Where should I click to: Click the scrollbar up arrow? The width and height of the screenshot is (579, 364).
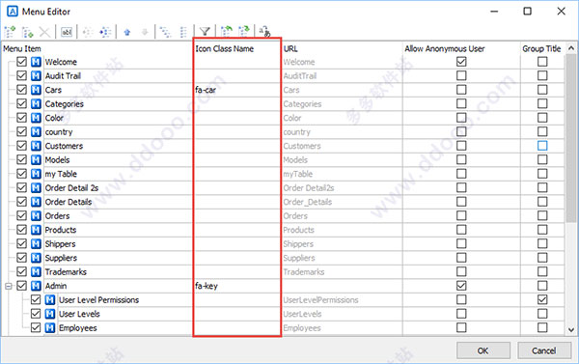(571, 48)
